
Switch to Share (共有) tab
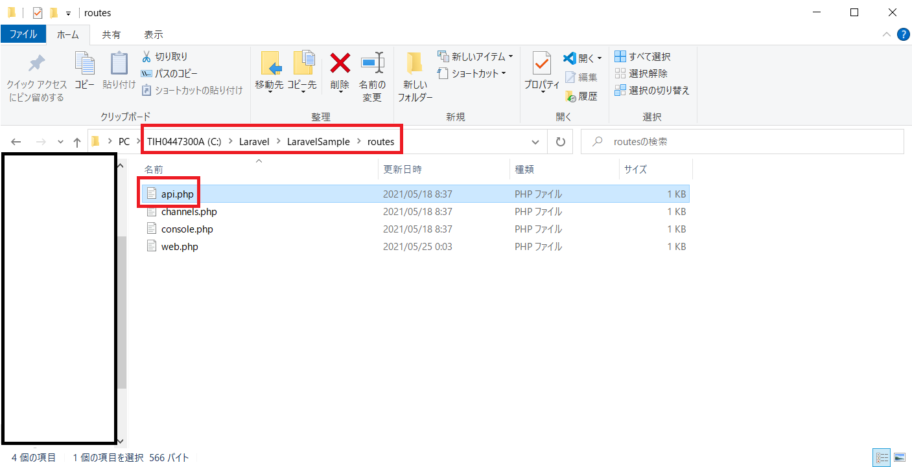pos(111,34)
